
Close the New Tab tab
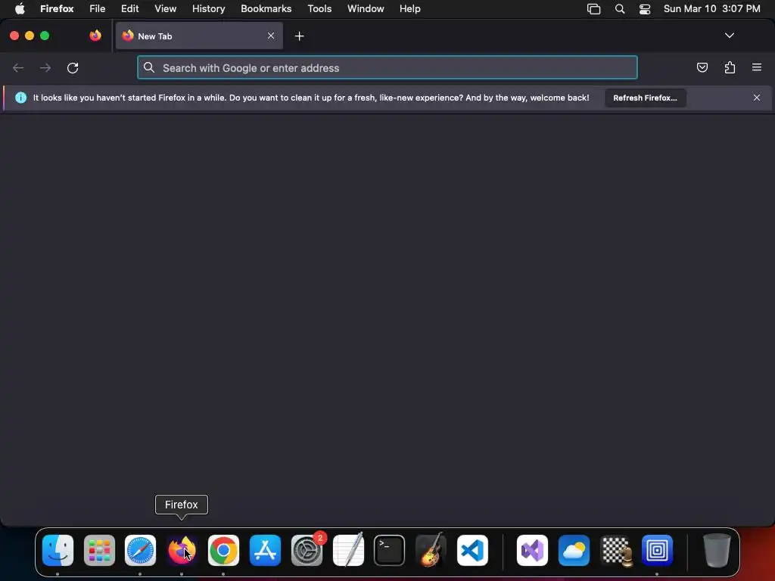(x=271, y=36)
